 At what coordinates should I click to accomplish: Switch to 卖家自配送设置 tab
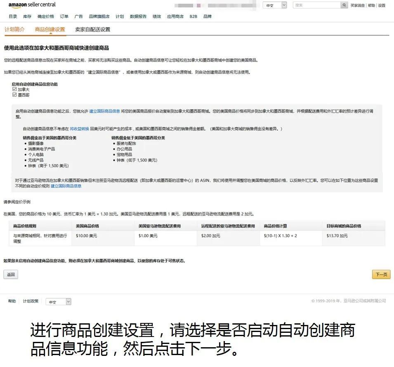tap(93, 29)
